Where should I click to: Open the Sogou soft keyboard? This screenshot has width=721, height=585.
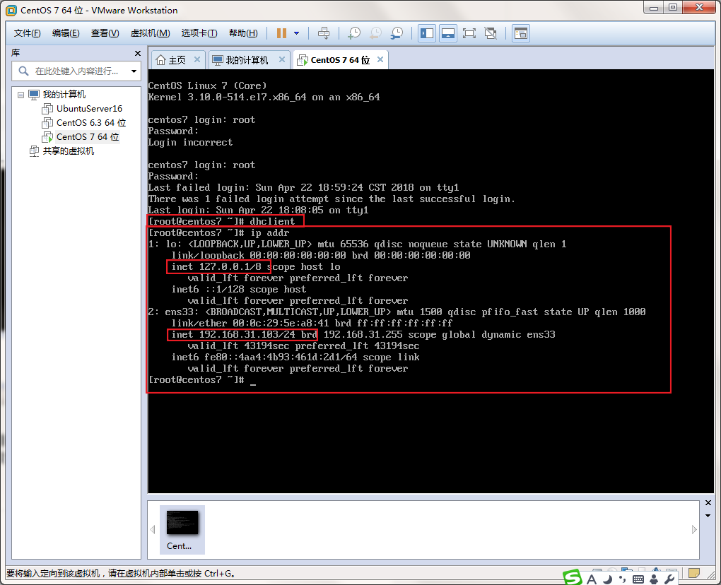click(x=638, y=579)
